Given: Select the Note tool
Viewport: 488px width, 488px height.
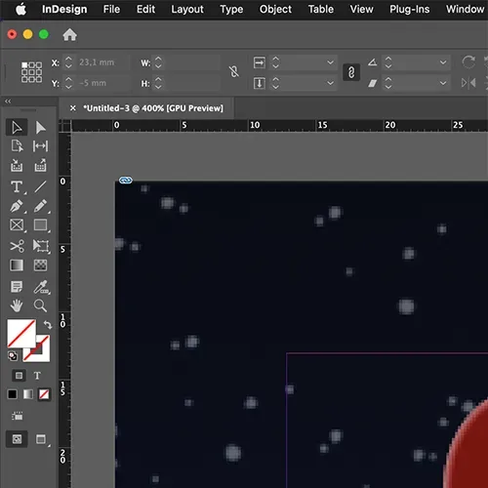Looking at the screenshot, I should [17, 287].
